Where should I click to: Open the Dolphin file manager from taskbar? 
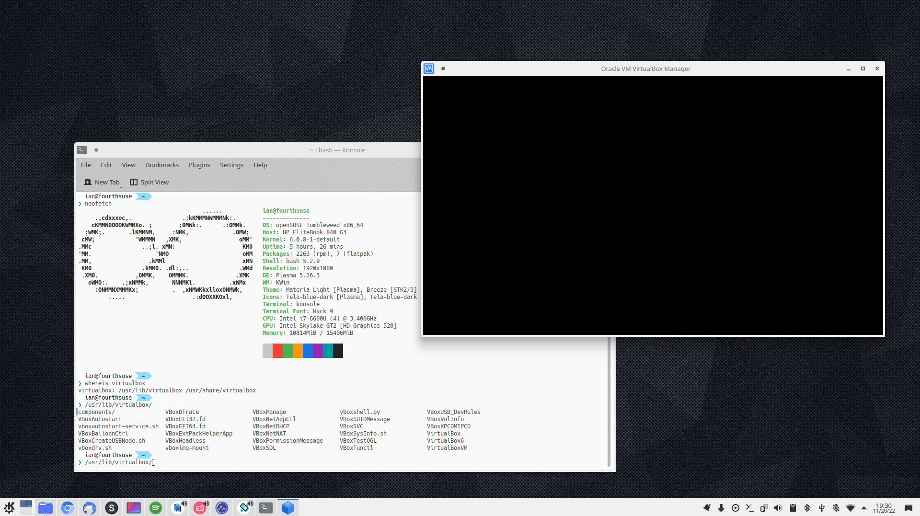click(x=46, y=508)
